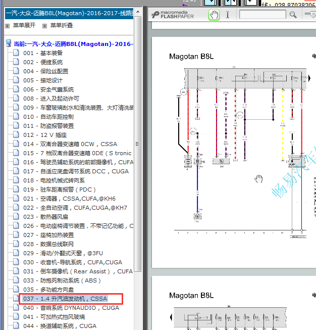Select 027 - 座椅加热装置
Image resolution: width=316 pixels, height=330 pixels.
click(48, 235)
